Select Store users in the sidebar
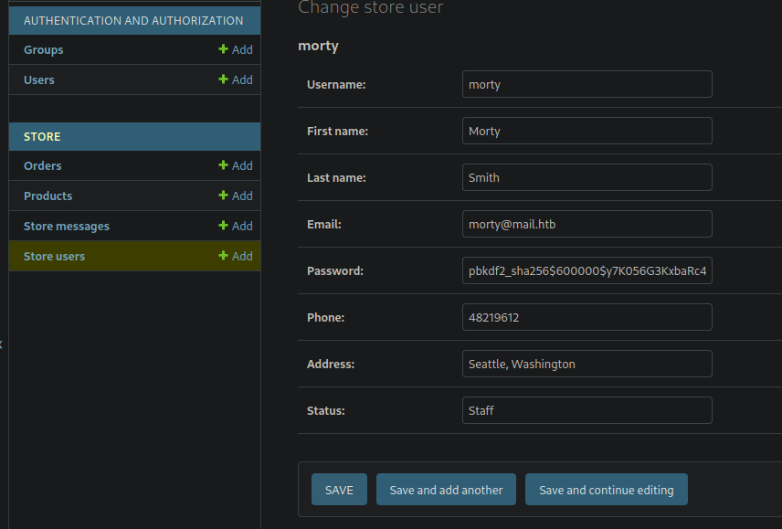This screenshot has height=529, width=782. [x=55, y=257]
